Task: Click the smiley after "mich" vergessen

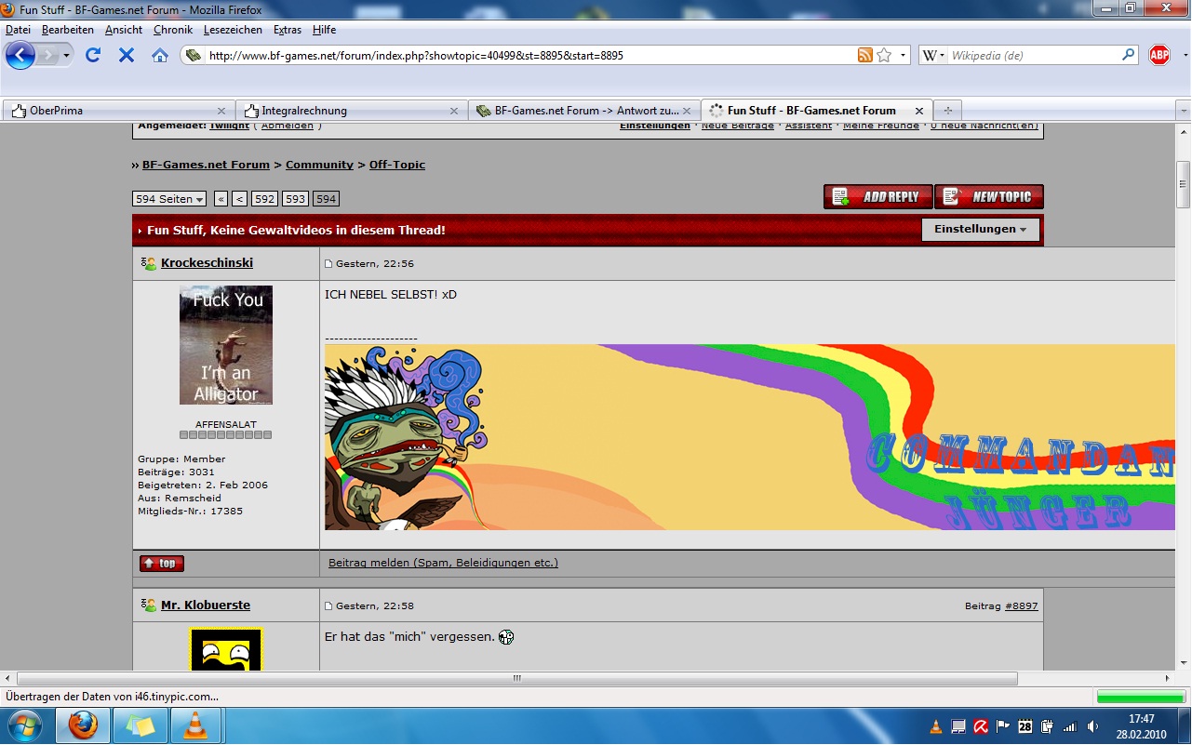Action: tap(506, 637)
